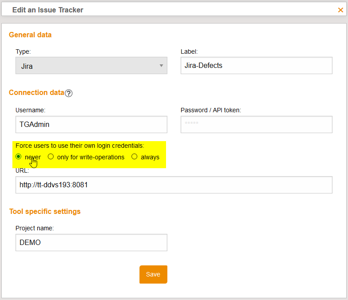
Task: Click the Save button
Action: (153, 274)
